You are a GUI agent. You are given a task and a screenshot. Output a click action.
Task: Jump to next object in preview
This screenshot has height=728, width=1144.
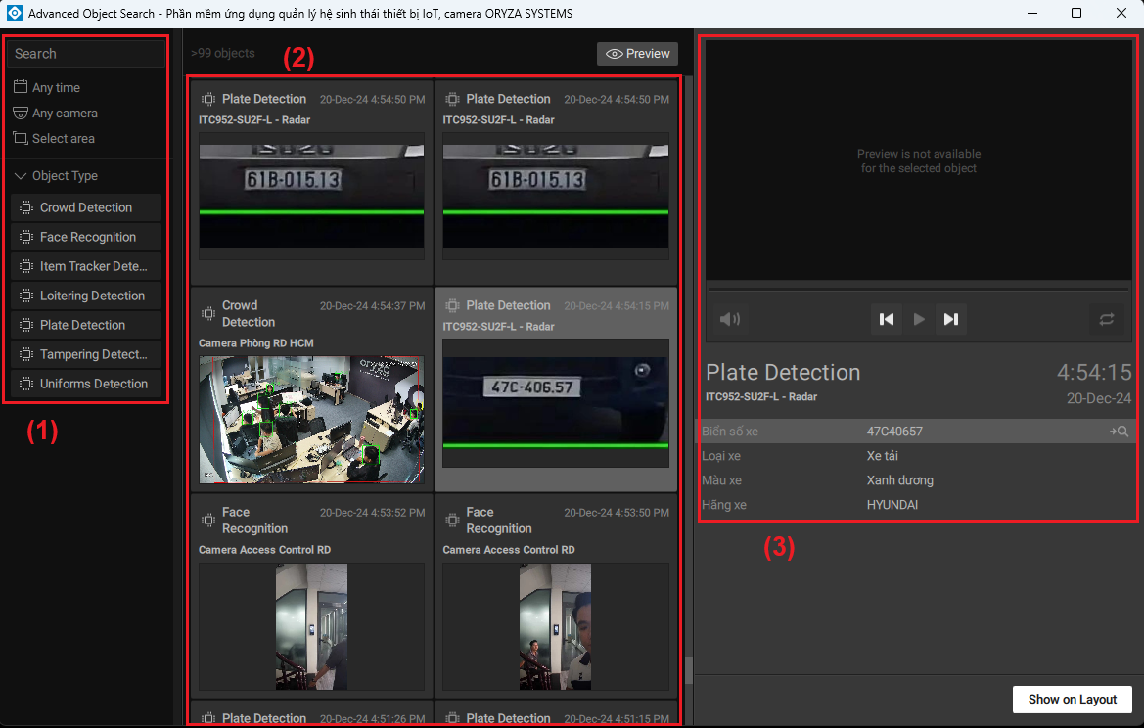tap(950, 319)
